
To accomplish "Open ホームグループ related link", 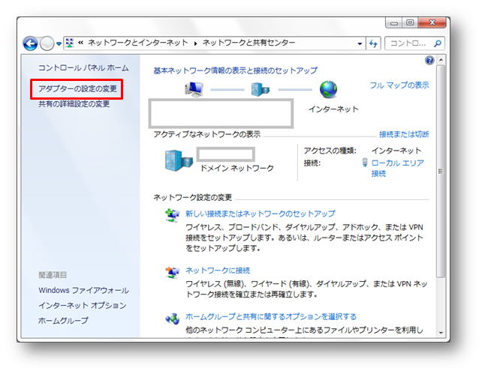I will [x=63, y=321].
